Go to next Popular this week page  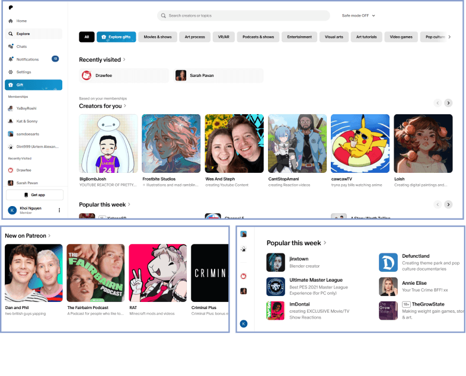(448, 204)
